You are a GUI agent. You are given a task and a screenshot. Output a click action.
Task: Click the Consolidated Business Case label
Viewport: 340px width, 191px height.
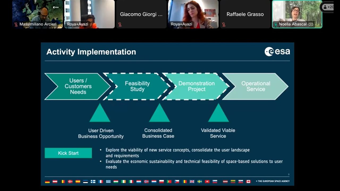[158, 133]
